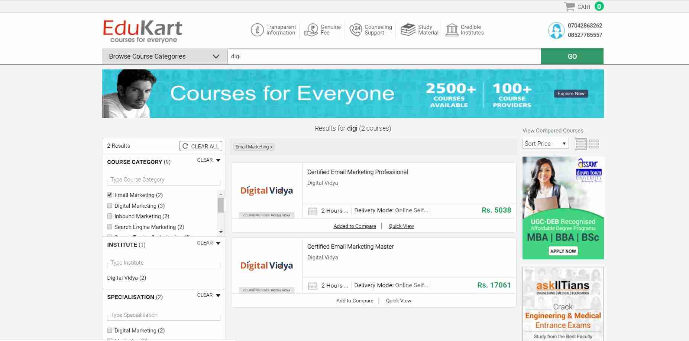This screenshot has height=341, width=689.
Task: Click the Study Material books icon
Action: pyautogui.click(x=408, y=30)
